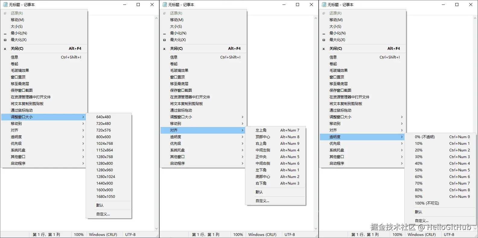Expand 调整窗口大小 submenu in the middle window

tap(204, 117)
